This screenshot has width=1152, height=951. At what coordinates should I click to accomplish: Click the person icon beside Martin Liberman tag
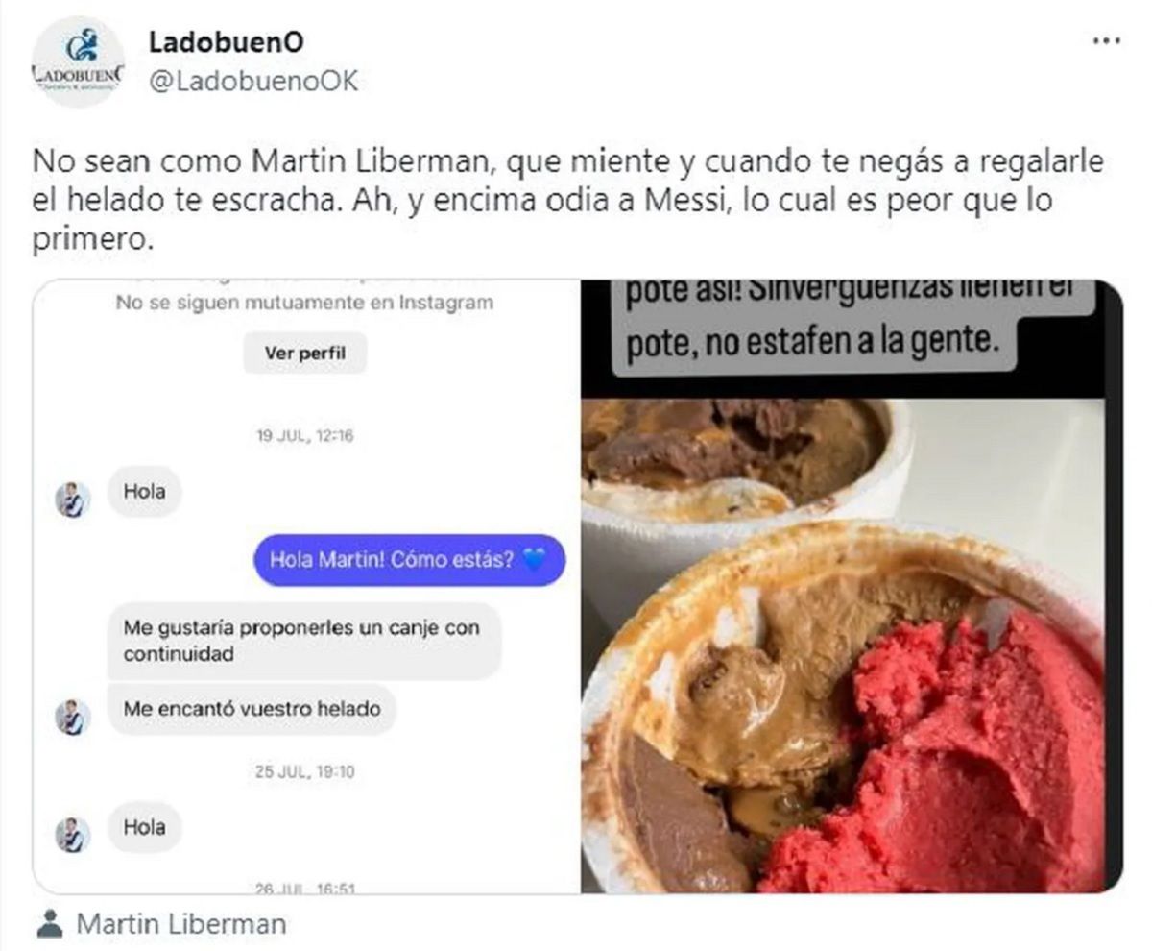click(x=50, y=924)
